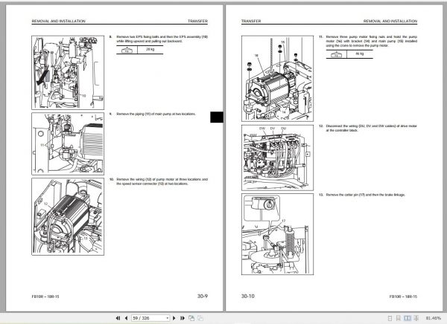Click TRANSFER header on left page
Image resolution: width=447 pixels, height=324 pixels.
[198, 21]
